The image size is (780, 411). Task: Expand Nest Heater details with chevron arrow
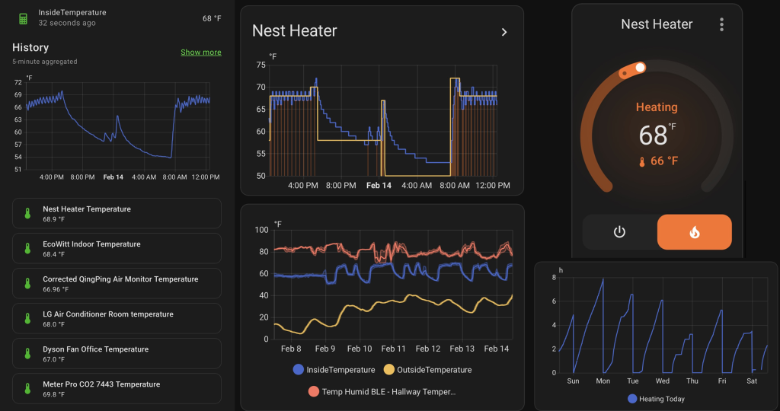503,32
